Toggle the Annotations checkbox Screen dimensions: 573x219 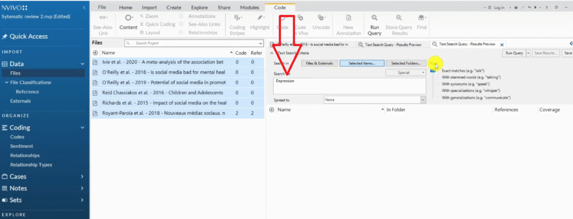click(181, 16)
